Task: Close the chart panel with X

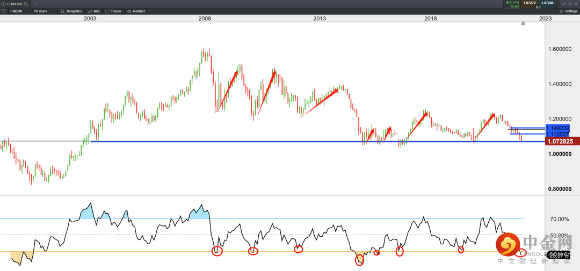Action: tap(576, 4)
